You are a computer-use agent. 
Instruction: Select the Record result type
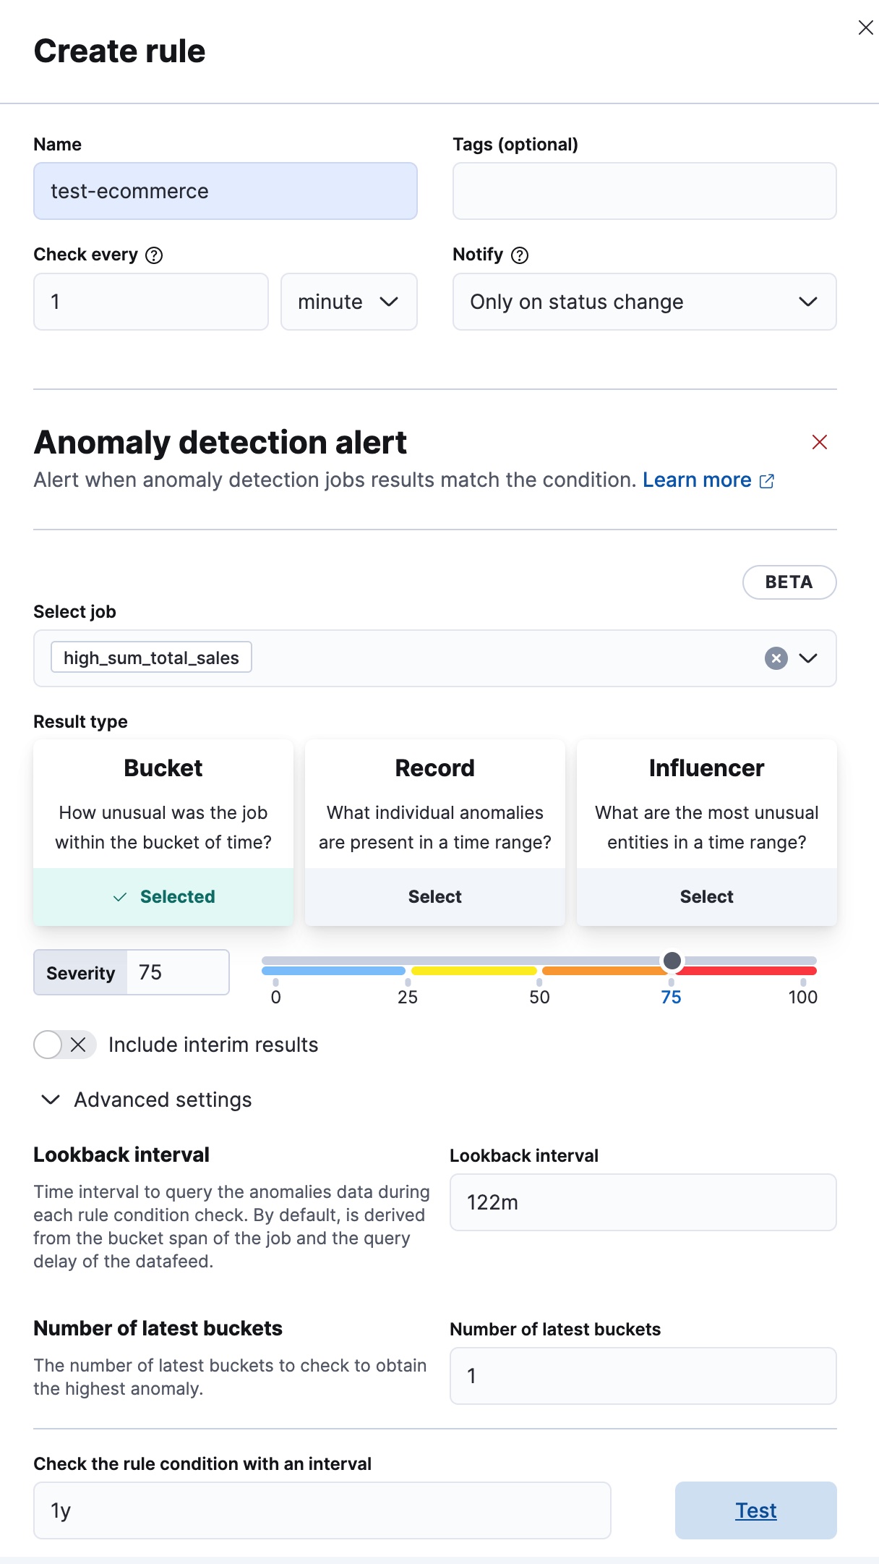[434, 896]
